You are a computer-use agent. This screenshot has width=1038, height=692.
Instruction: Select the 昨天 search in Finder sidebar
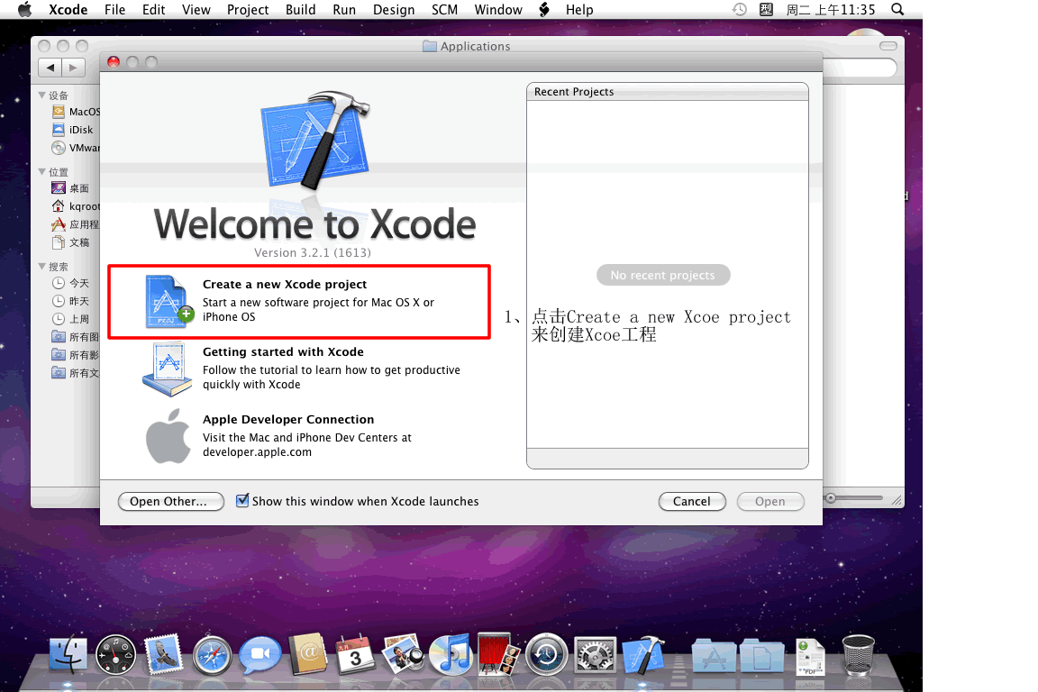coord(70,301)
